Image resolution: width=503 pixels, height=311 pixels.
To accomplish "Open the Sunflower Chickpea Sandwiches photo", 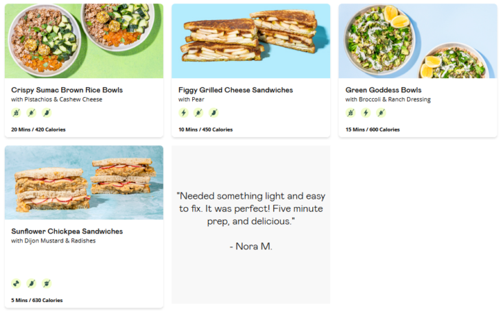I will 84,182.
